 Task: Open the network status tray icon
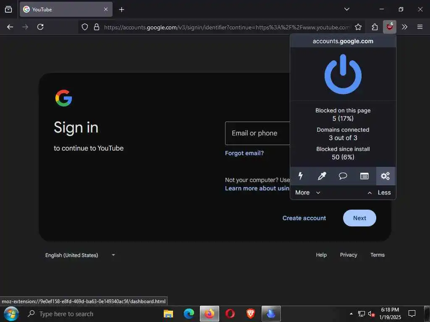pyautogui.click(x=362, y=314)
